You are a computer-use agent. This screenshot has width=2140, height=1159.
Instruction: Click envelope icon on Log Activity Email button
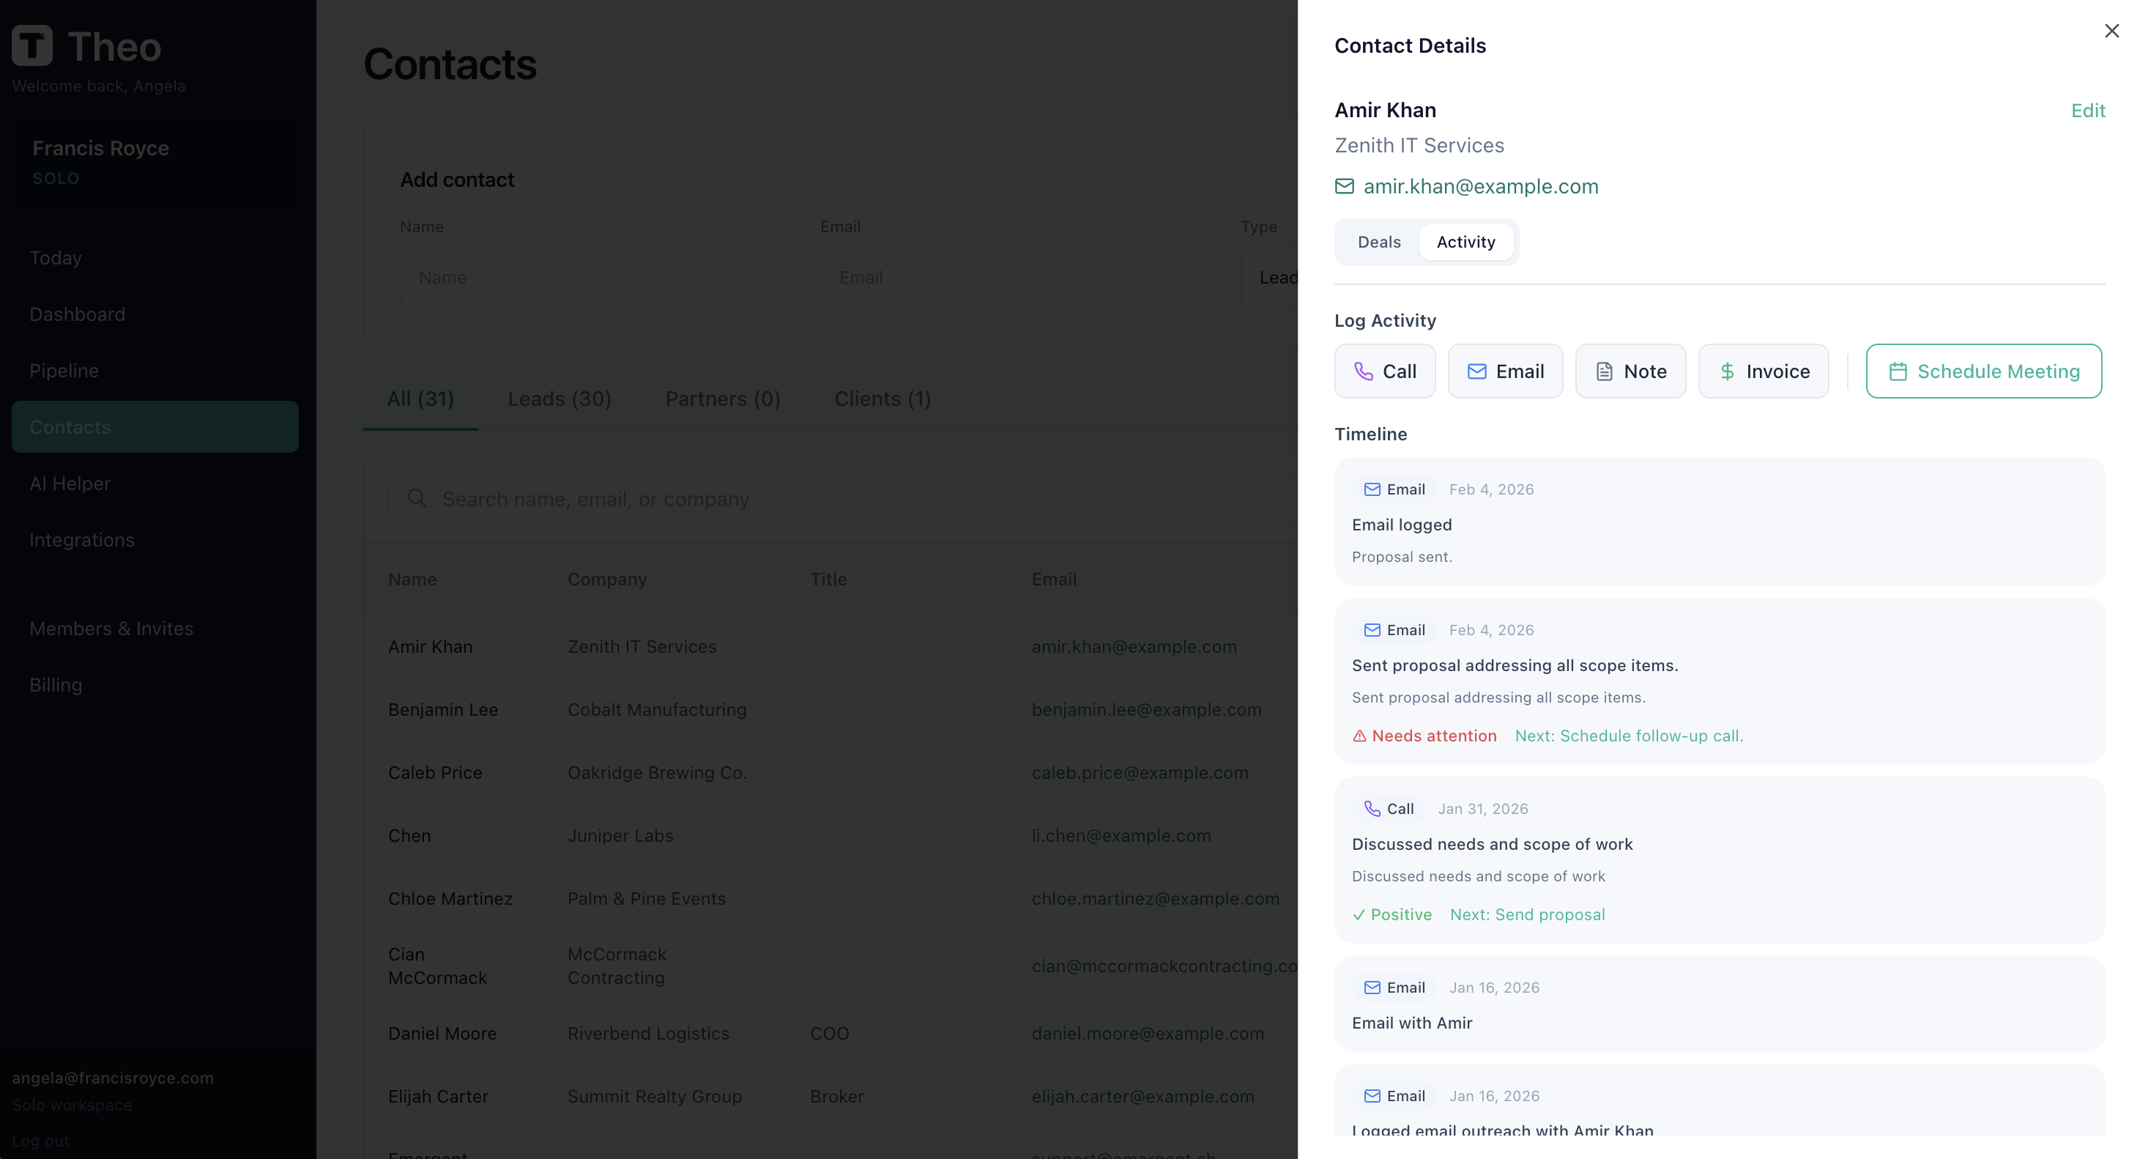[1476, 371]
